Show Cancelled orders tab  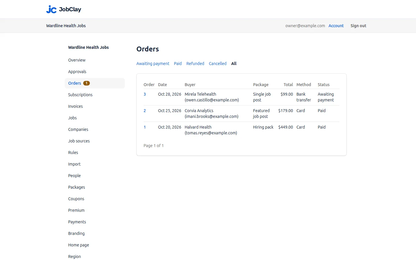pyautogui.click(x=218, y=64)
